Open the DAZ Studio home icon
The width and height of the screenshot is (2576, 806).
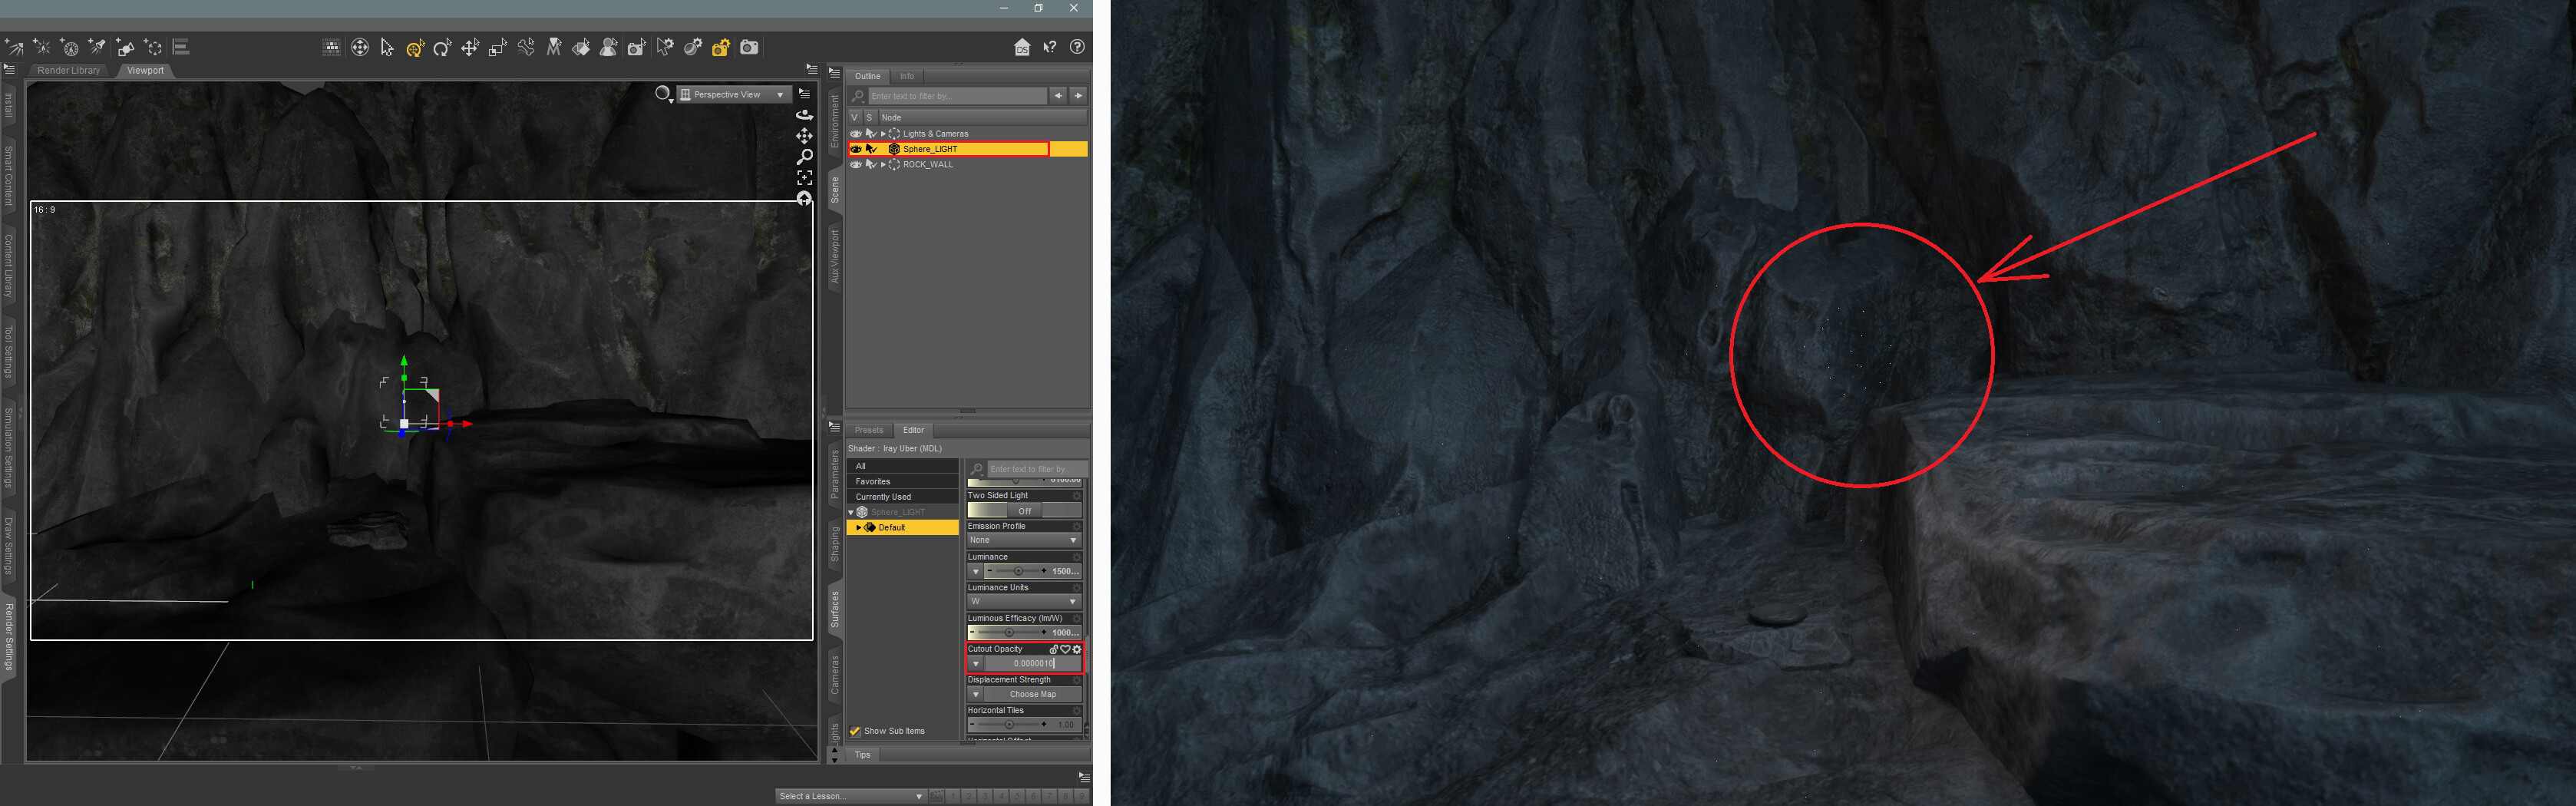1022,47
